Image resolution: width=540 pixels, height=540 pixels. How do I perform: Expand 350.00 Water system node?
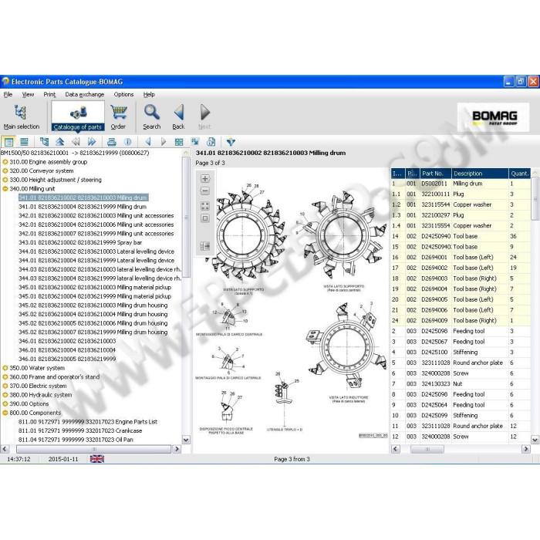tap(5, 368)
